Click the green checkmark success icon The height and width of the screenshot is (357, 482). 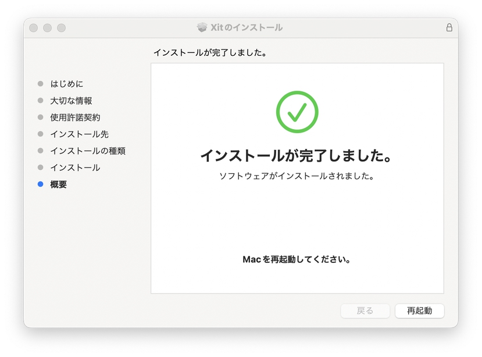pyautogui.click(x=297, y=112)
